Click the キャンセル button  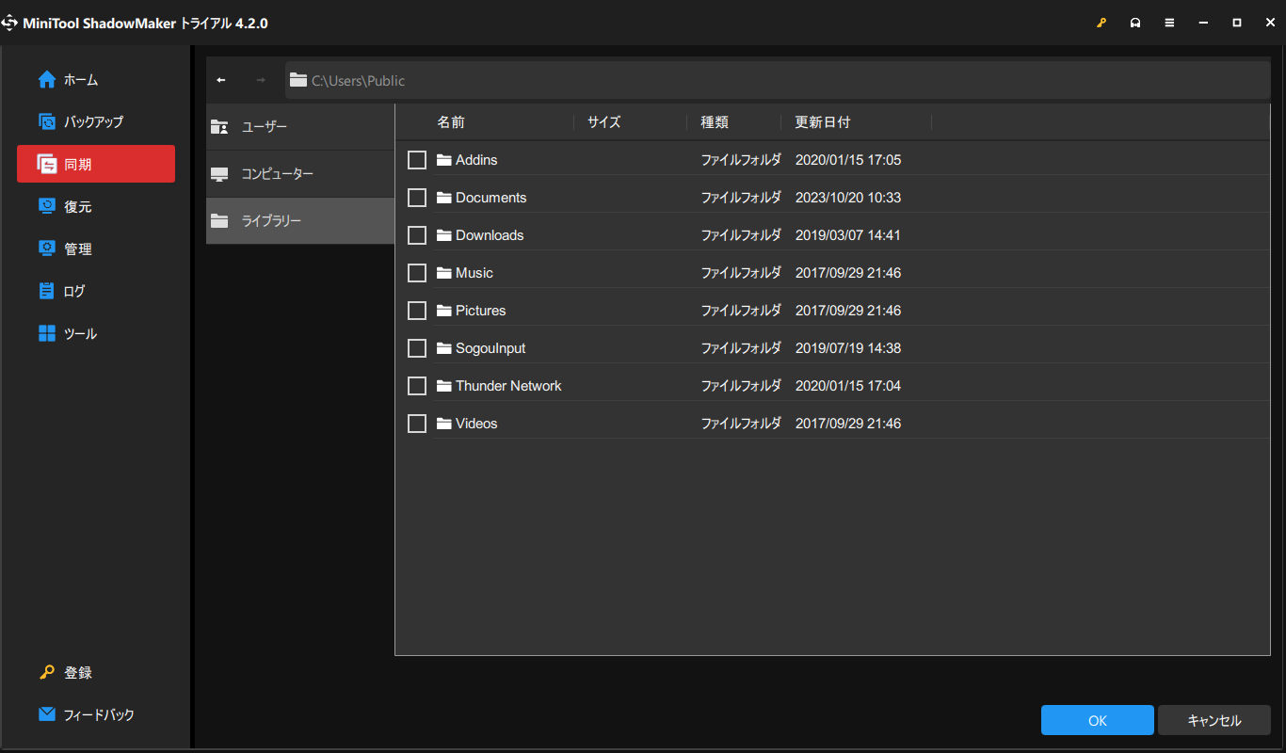(1214, 720)
